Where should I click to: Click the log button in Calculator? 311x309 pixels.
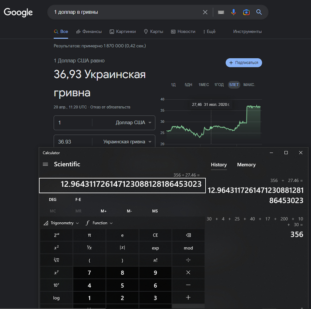point(56,297)
